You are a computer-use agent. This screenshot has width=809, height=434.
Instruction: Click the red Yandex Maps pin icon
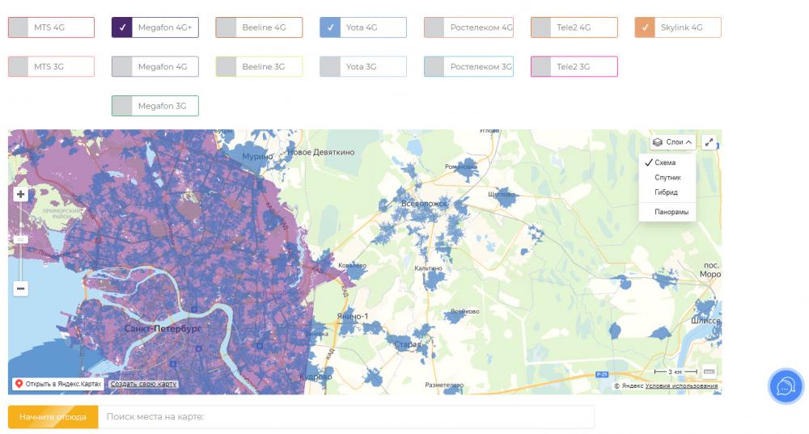(19, 384)
